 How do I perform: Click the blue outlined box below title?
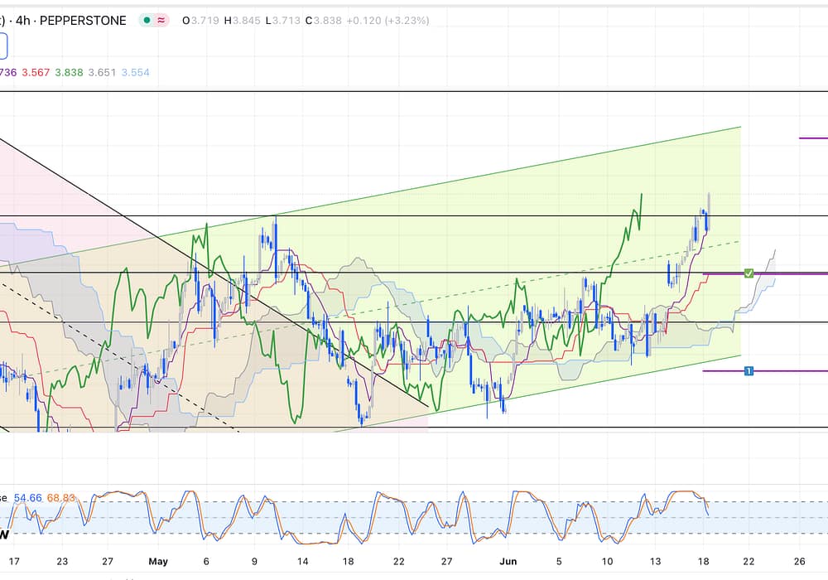2,47
